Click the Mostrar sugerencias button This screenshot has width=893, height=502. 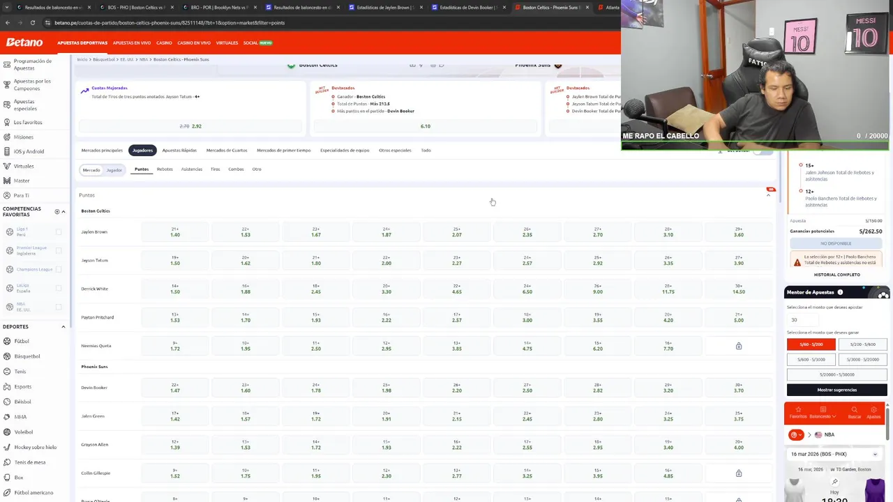[837, 390]
